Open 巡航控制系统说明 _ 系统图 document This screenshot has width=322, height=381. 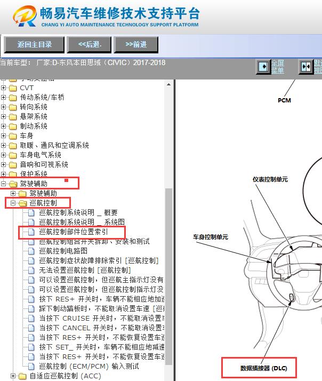coord(82,222)
